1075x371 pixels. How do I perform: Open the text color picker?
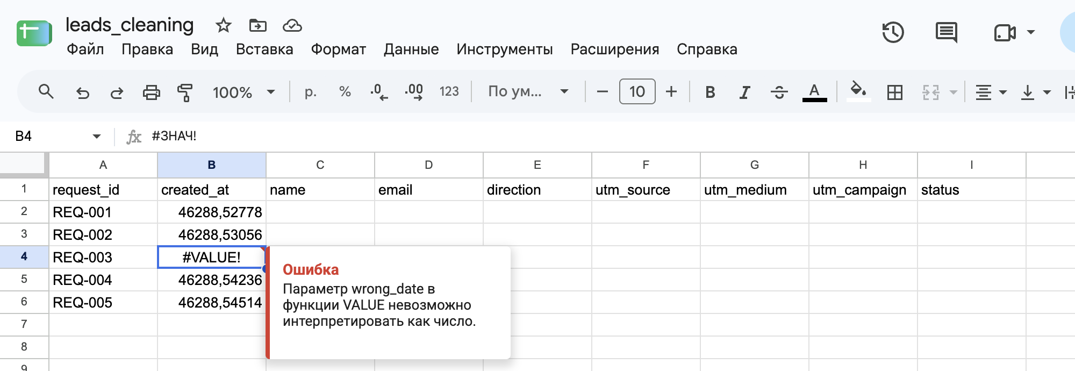(814, 92)
